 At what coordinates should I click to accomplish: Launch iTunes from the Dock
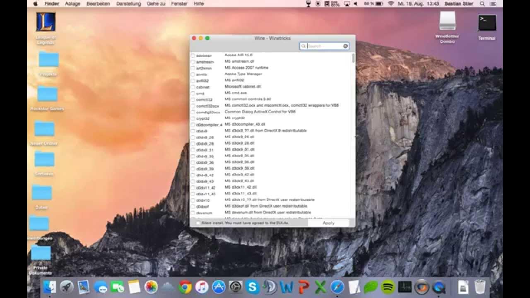click(202, 286)
